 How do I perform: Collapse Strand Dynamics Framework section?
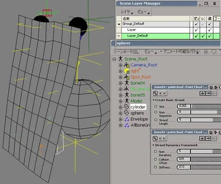[153, 145]
